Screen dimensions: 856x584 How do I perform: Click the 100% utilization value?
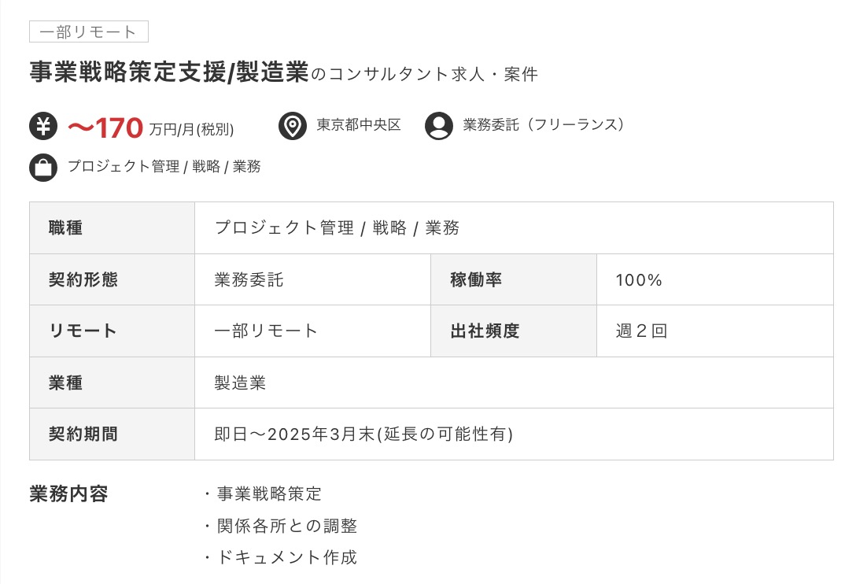[x=639, y=280]
